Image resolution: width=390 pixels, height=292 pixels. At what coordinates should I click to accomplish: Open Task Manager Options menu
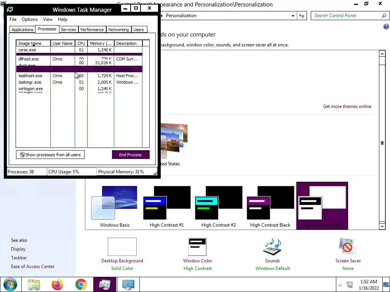(30, 19)
